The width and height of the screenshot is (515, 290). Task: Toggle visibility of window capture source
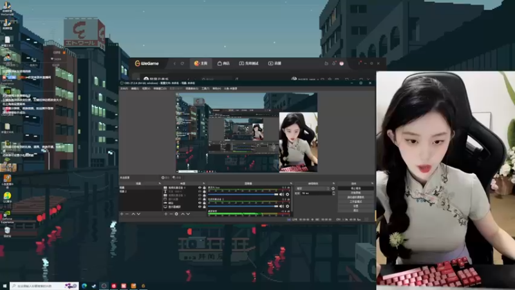point(200,199)
